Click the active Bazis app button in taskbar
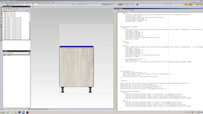The image size is (203, 114). click(x=23, y=112)
